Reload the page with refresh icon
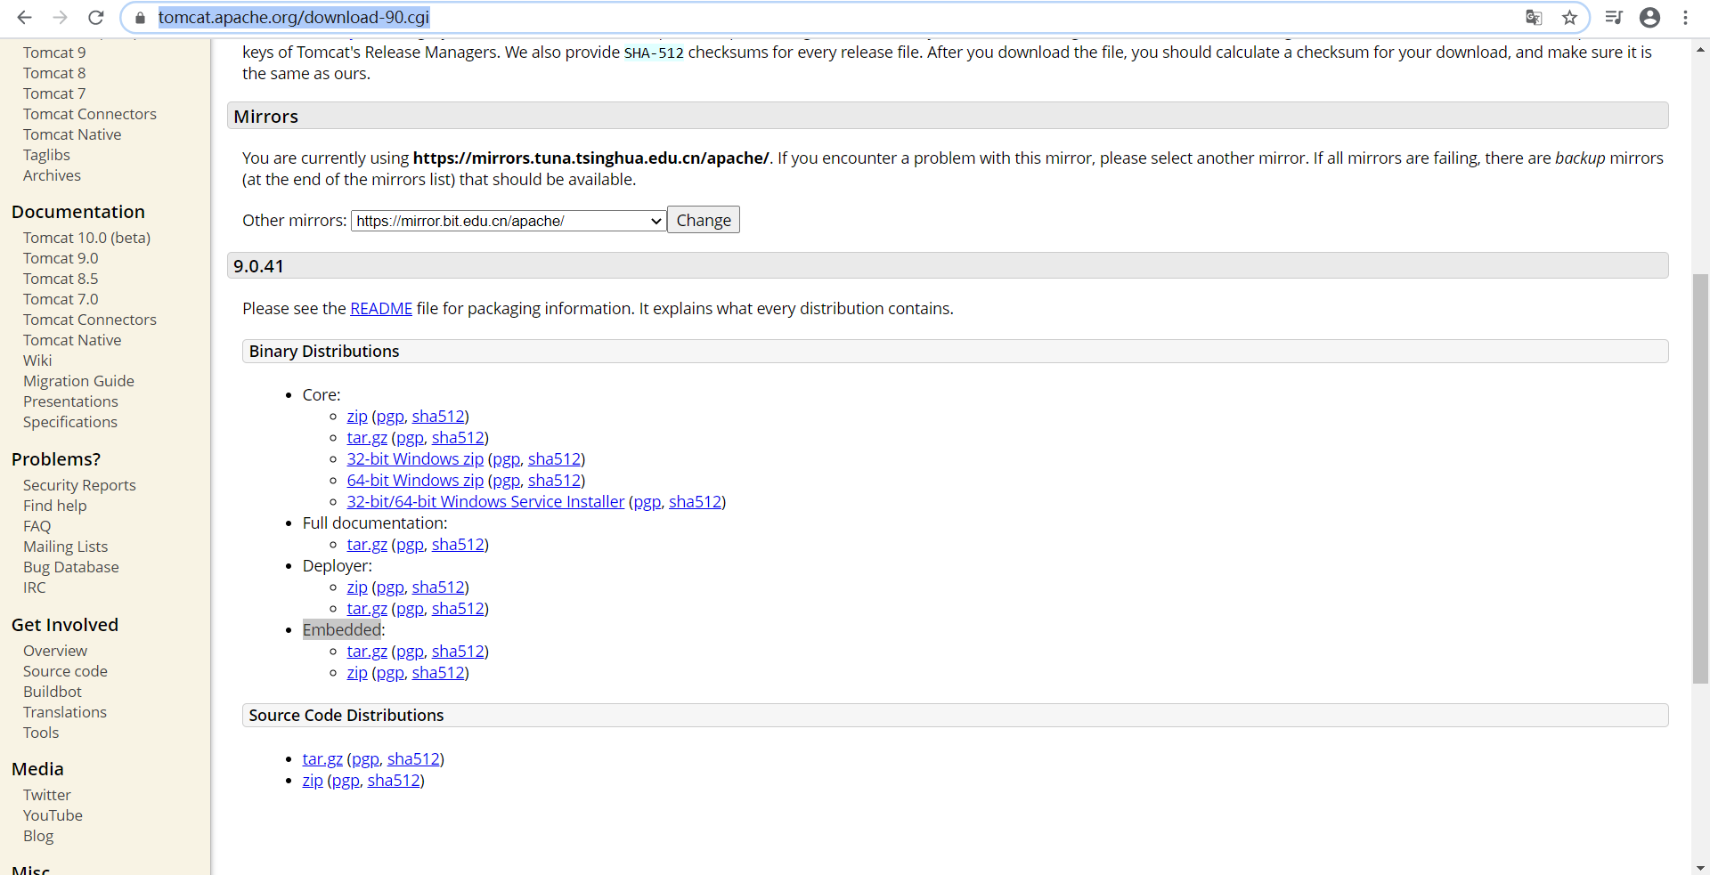The image size is (1710, 875). click(96, 18)
